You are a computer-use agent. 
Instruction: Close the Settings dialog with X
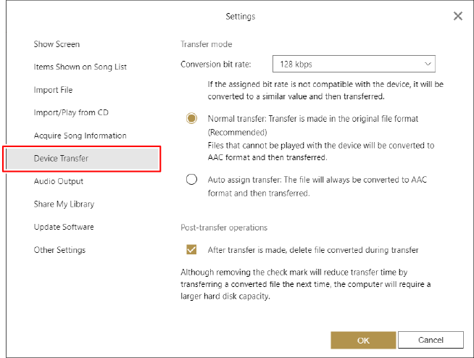(x=457, y=16)
